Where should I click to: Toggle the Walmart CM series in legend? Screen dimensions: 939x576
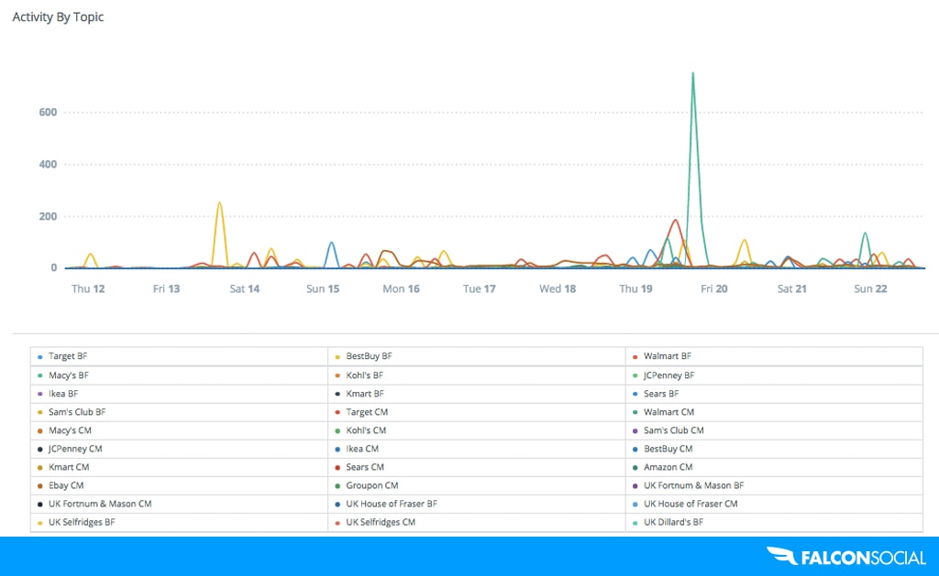[668, 412]
